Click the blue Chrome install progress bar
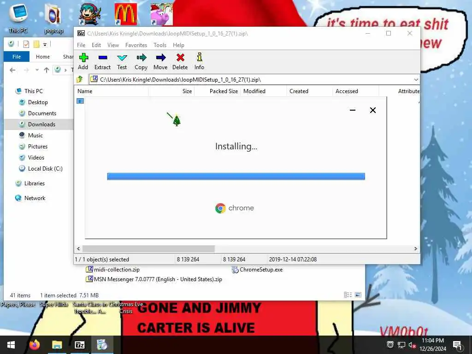 236,177
